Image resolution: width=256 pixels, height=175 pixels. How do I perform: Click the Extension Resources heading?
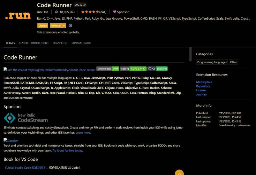[x=212, y=75]
